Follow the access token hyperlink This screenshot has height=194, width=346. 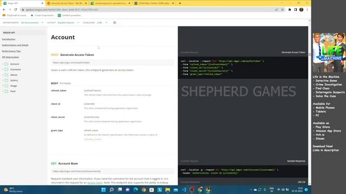click(x=95, y=183)
